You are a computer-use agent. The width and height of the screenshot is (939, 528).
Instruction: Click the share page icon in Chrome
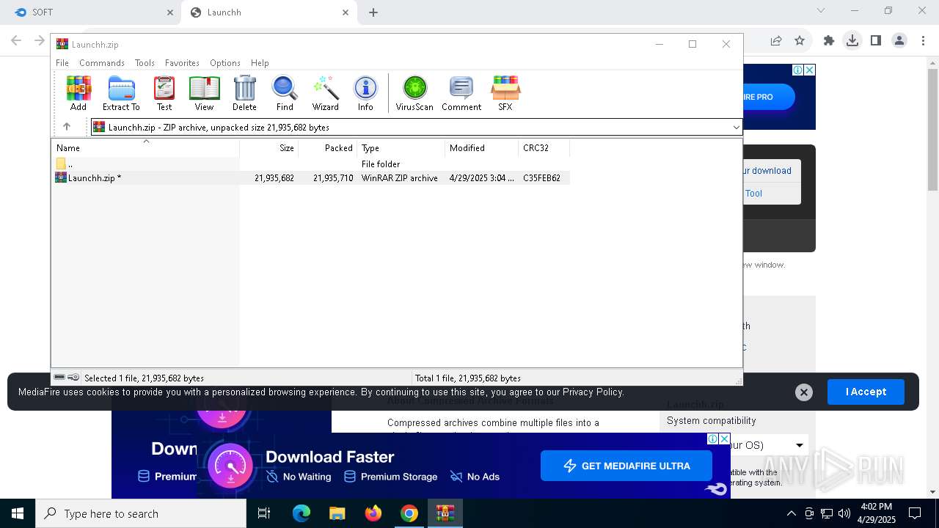tap(776, 41)
